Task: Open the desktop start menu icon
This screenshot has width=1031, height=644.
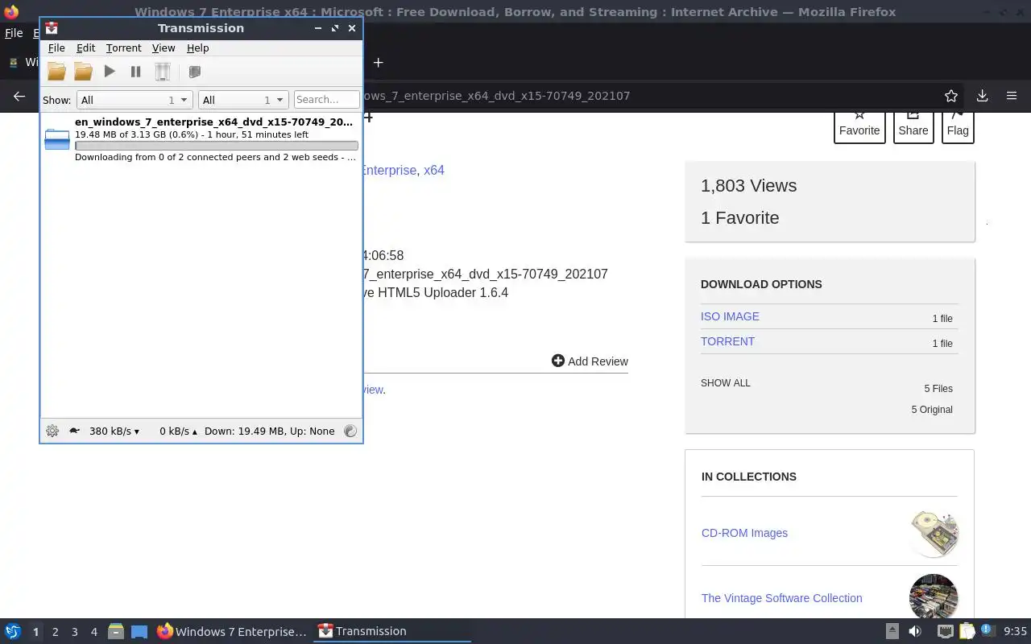Action: pos(13,632)
